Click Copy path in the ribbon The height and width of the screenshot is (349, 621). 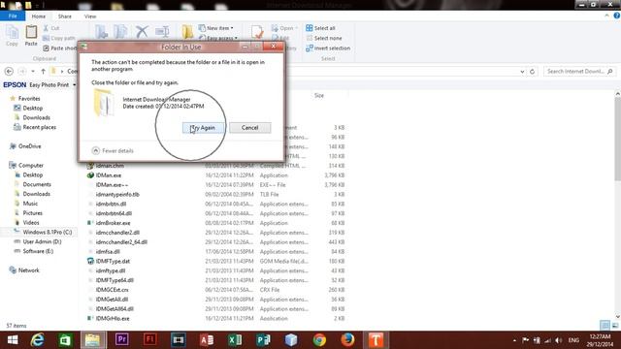[x=58, y=38]
